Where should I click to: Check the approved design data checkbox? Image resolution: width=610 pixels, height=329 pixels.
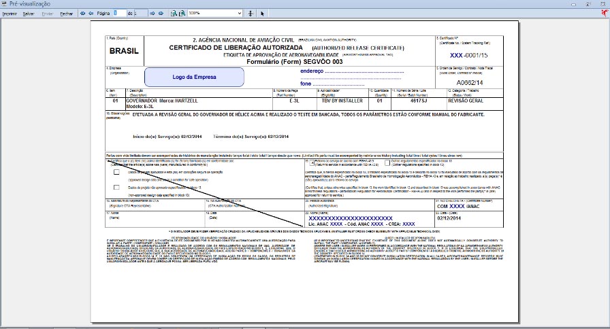point(116,172)
